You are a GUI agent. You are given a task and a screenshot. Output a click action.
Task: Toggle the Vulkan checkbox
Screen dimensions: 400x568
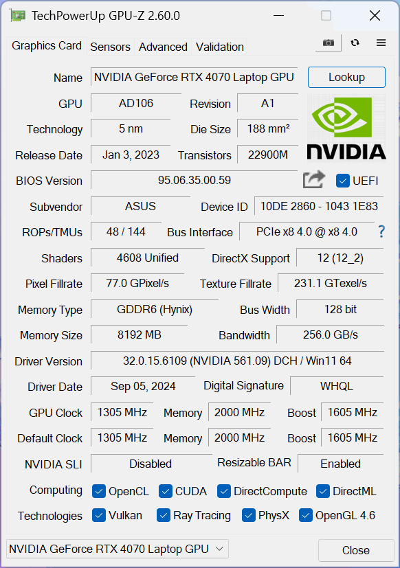tap(99, 516)
